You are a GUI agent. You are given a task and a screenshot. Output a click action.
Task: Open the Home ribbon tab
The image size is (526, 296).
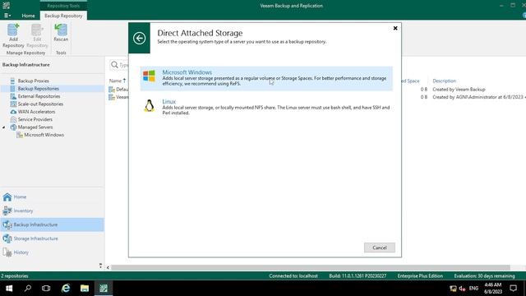pos(28,16)
